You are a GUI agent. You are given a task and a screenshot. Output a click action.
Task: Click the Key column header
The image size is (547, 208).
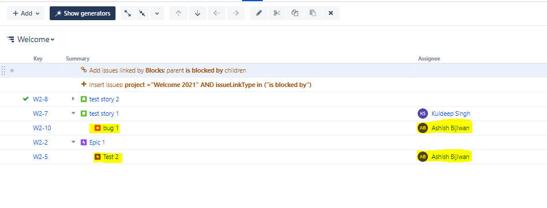(x=38, y=59)
